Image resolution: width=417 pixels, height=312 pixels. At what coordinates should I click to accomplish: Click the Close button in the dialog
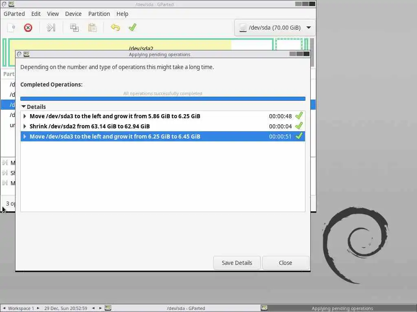(285, 263)
